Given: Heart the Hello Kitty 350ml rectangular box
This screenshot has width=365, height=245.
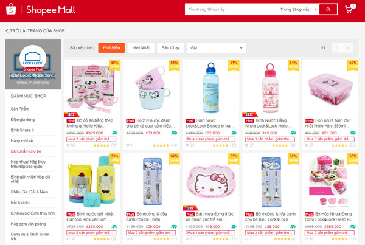Looking at the screenshot, I should point(307,145).
